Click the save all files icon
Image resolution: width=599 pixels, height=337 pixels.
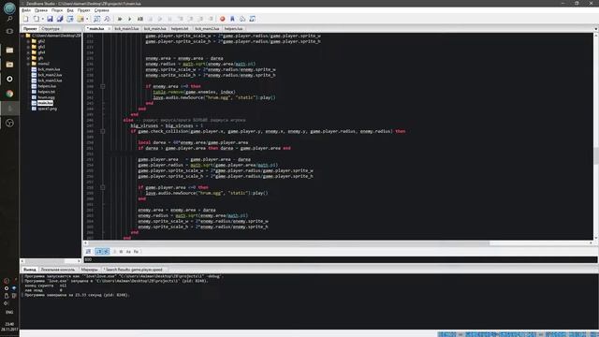click(x=60, y=19)
